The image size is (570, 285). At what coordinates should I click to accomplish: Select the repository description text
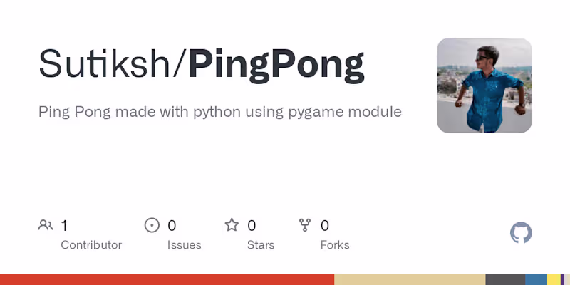tap(219, 112)
